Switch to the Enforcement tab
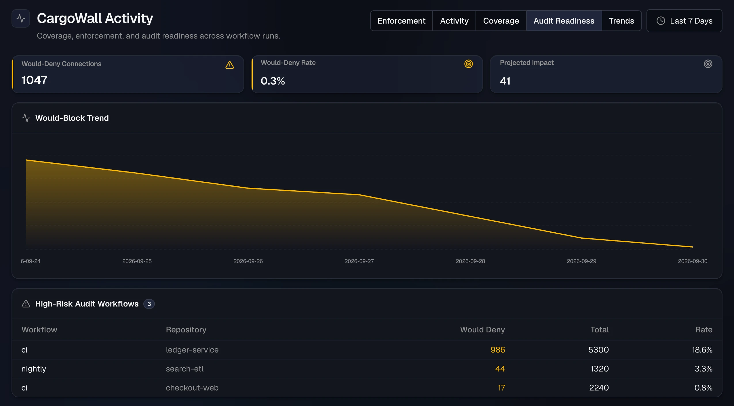This screenshot has height=406, width=734. [x=401, y=21]
